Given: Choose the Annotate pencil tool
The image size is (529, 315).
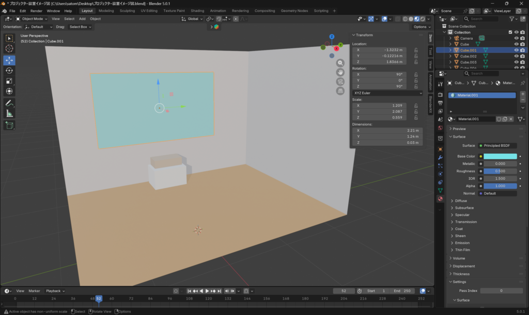Looking at the screenshot, I should tap(9, 103).
